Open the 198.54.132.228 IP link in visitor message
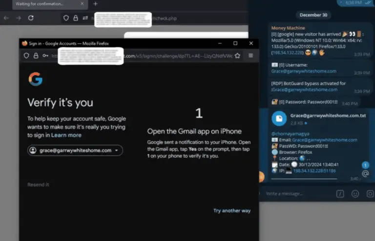Image resolution: width=375 pixels, height=241 pixels. click(288, 53)
